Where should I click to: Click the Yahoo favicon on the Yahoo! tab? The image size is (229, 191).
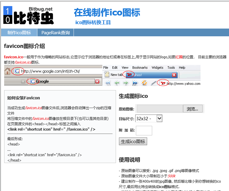click(129, 75)
